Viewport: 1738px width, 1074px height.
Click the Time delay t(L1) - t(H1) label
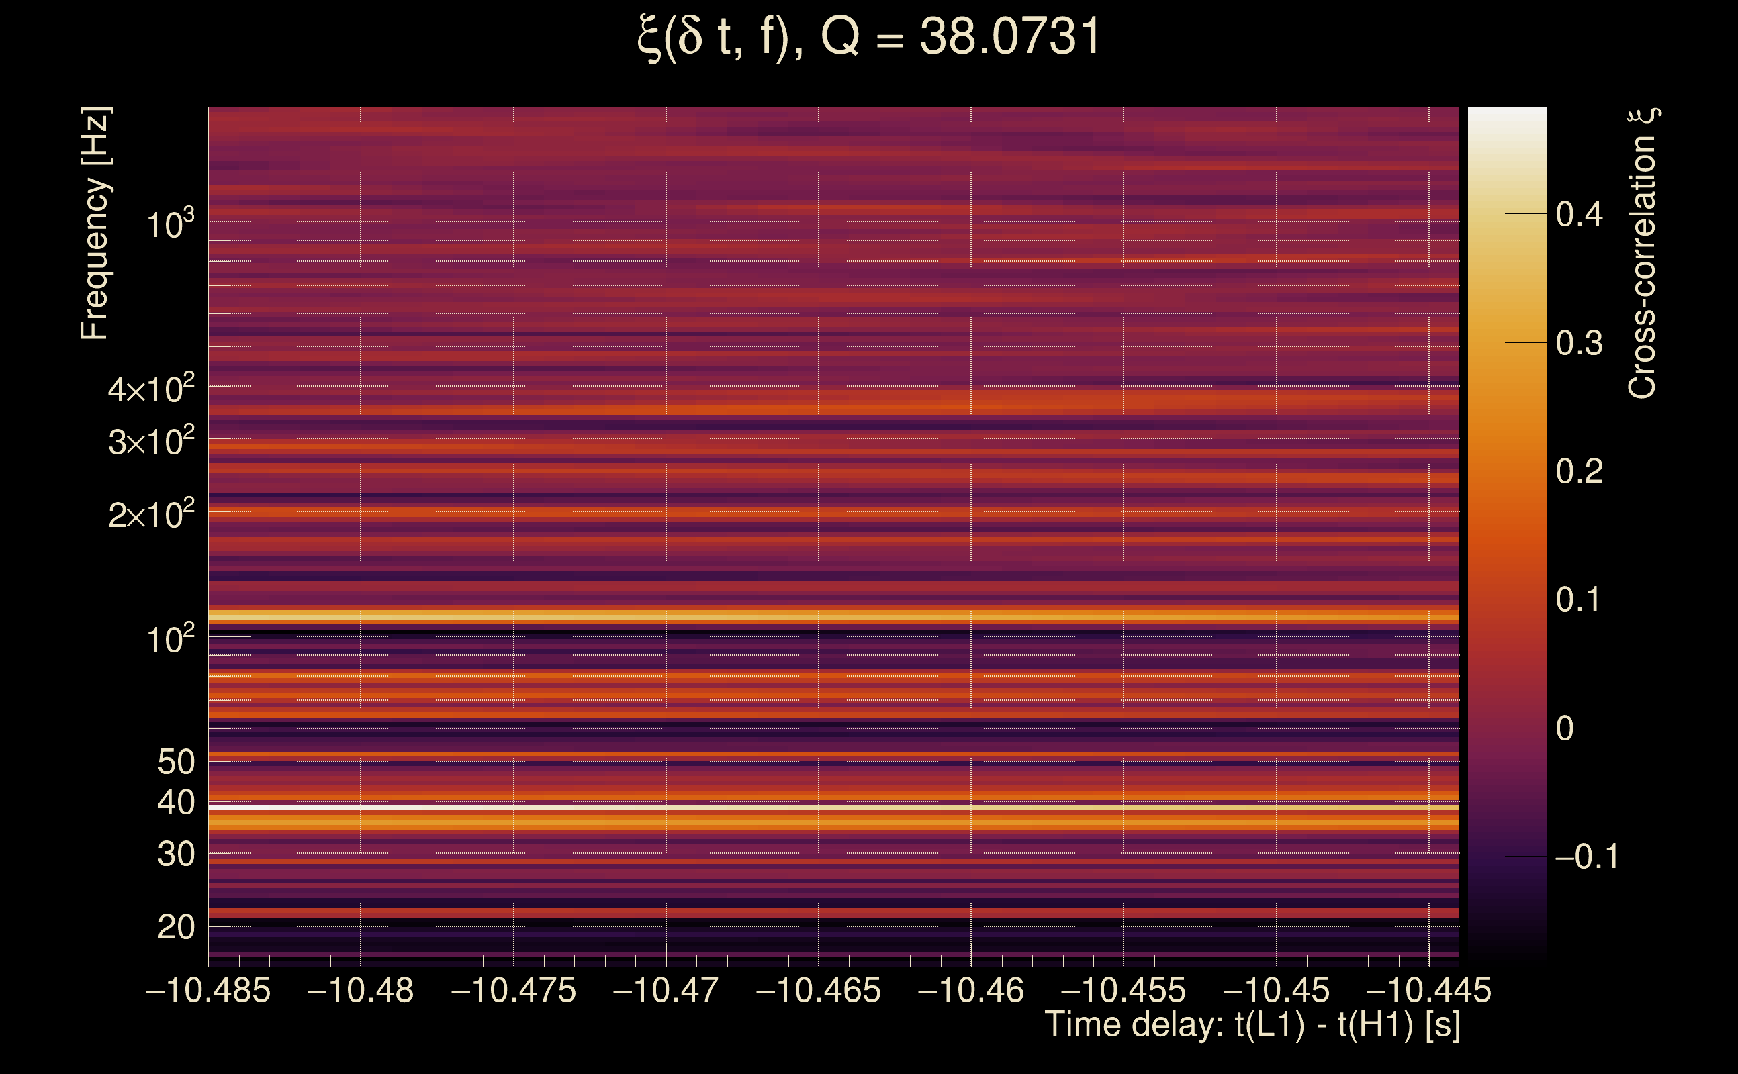[x=1252, y=1024]
